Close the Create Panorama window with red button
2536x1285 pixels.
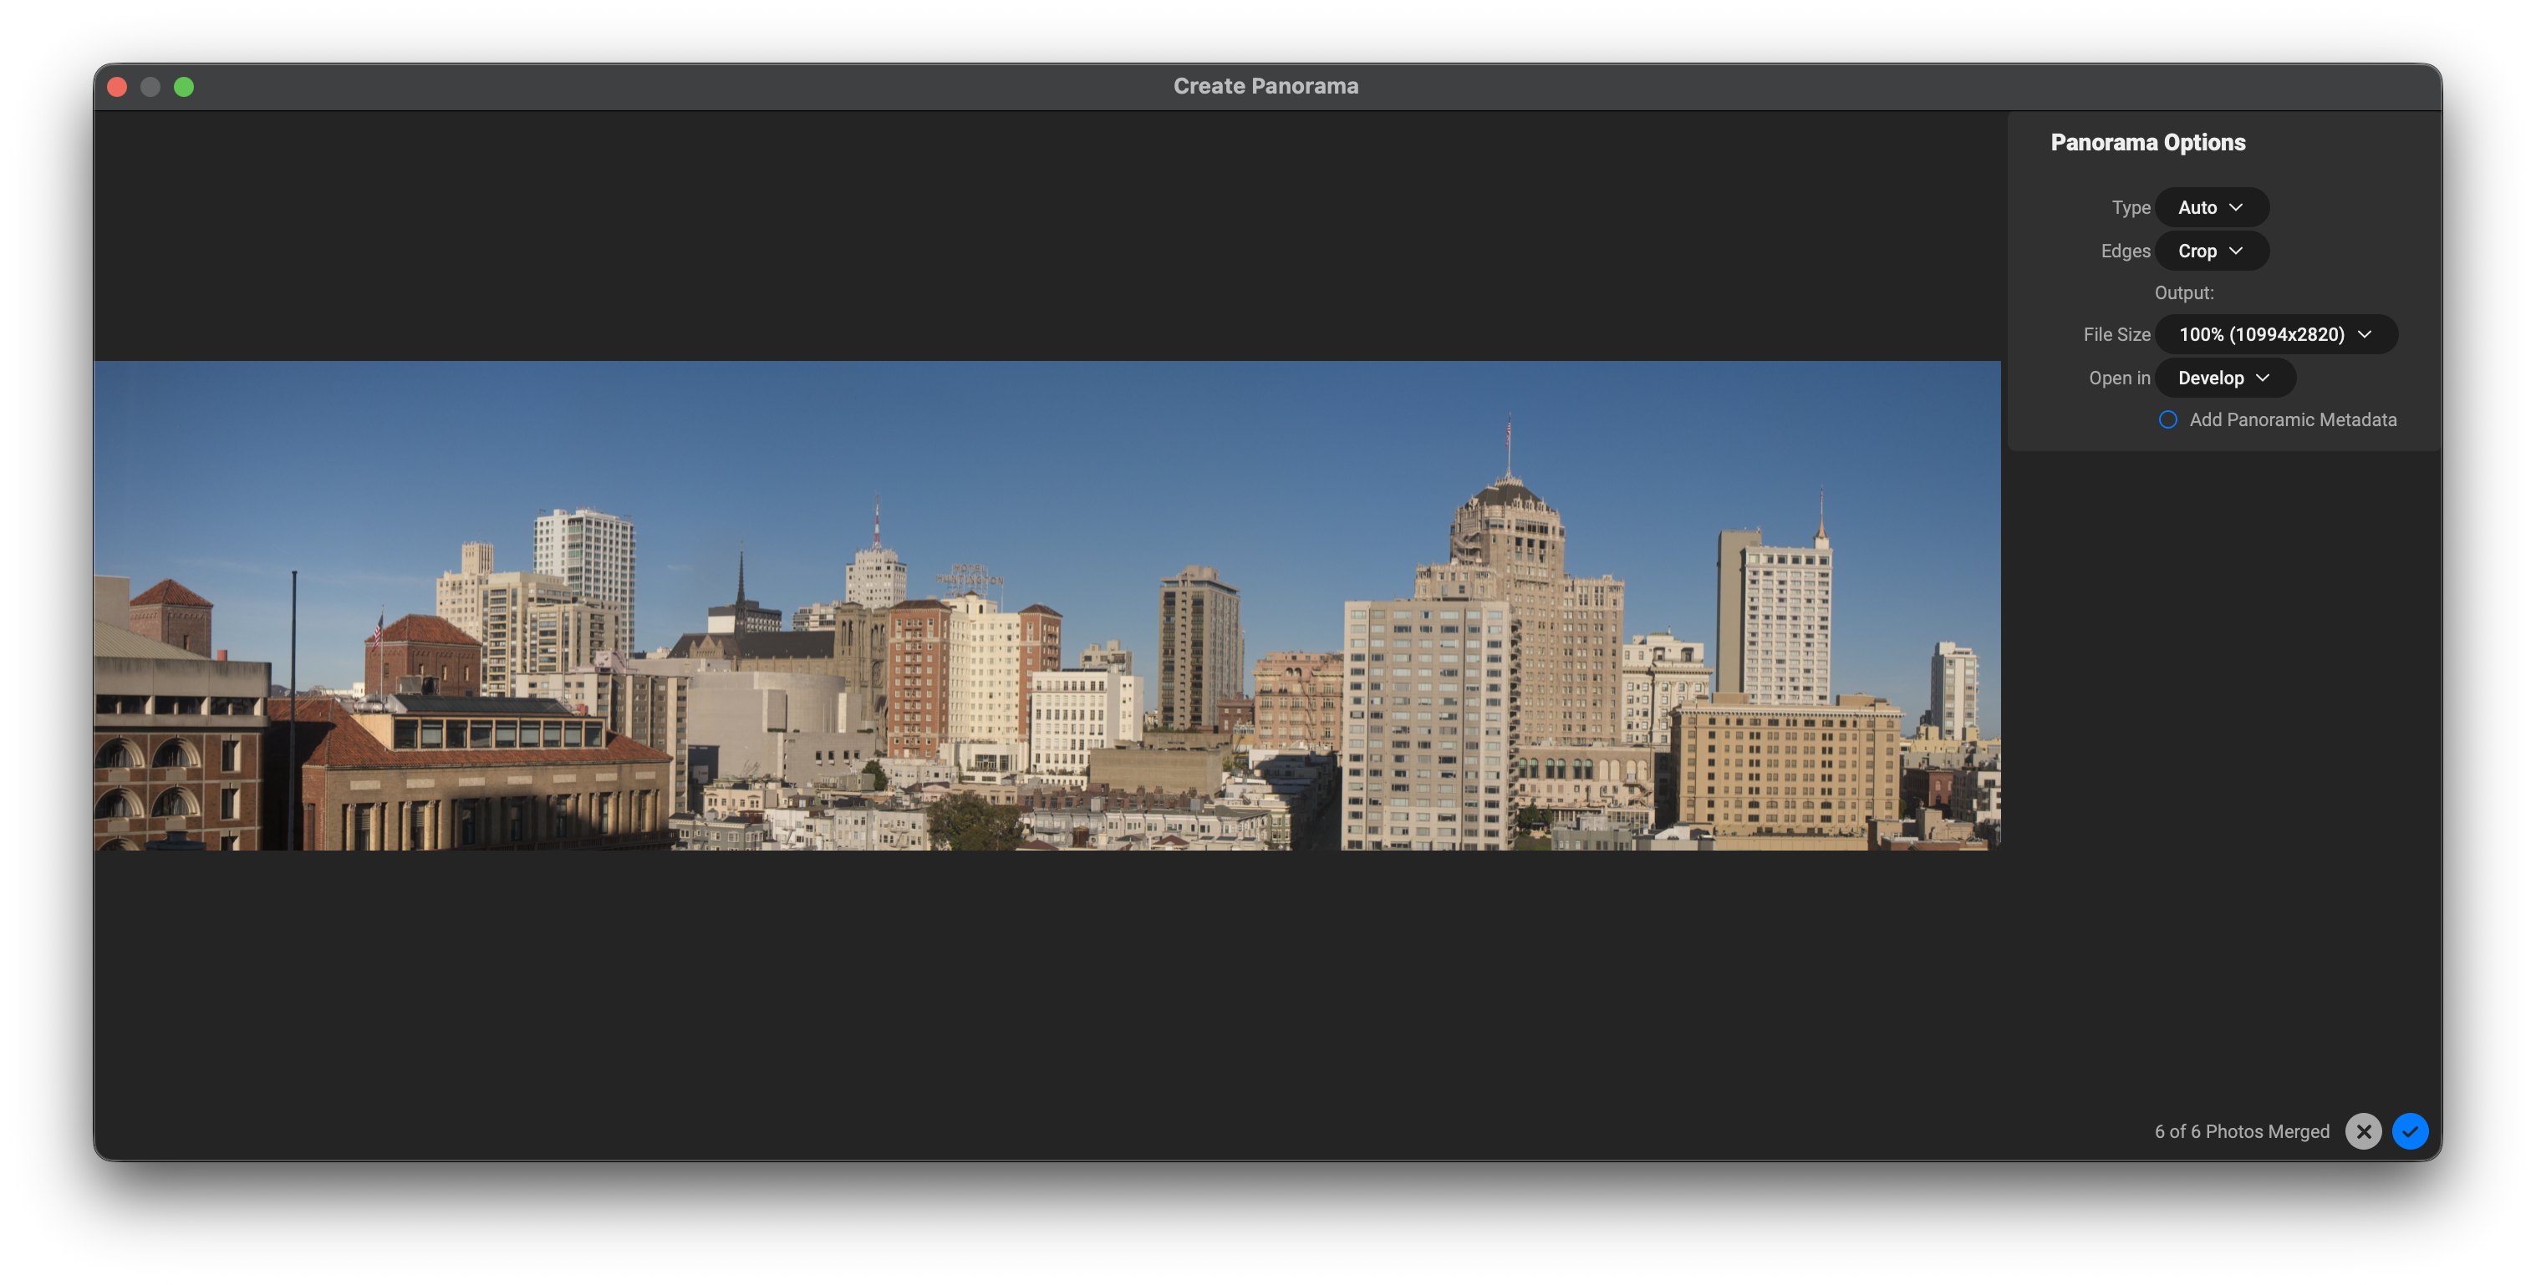click(x=117, y=87)
